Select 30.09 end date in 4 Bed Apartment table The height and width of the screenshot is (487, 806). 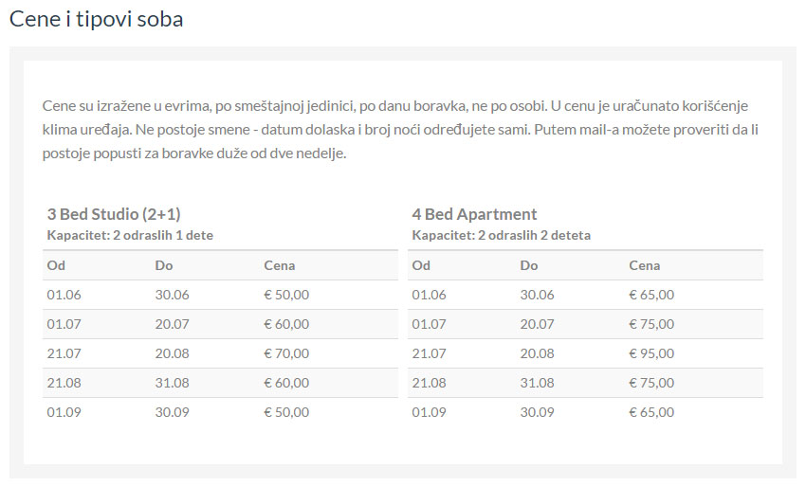click(537, 412)
